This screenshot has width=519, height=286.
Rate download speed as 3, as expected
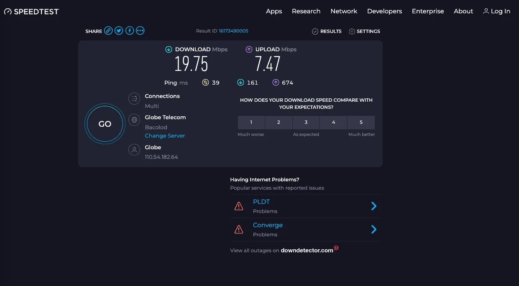pyautogui.click(x=306, y=122)
